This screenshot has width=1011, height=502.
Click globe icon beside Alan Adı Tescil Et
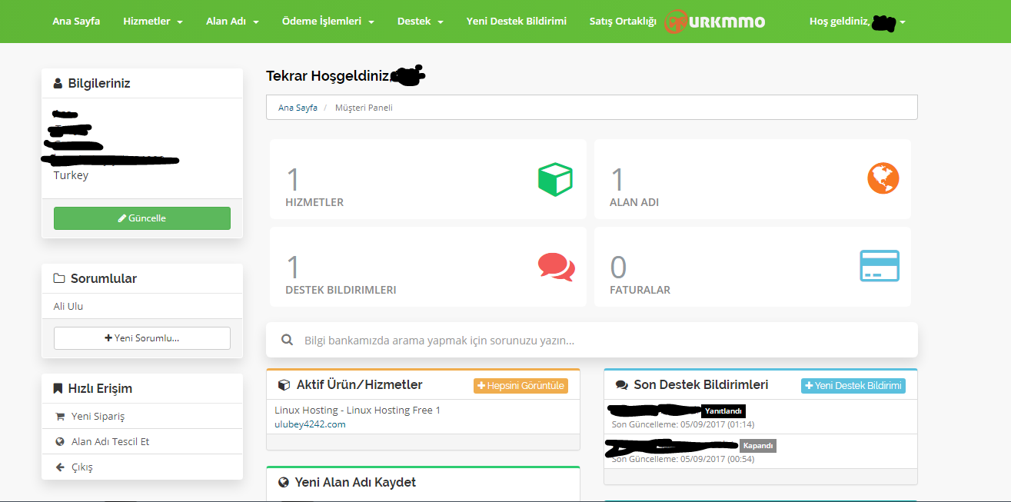(x=60, y=442)
